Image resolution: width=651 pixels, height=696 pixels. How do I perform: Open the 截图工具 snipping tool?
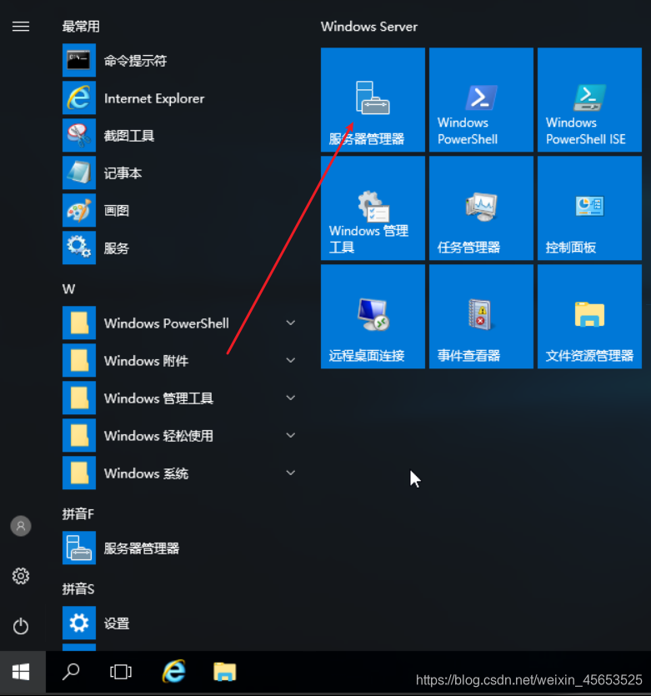click(178, 135)
